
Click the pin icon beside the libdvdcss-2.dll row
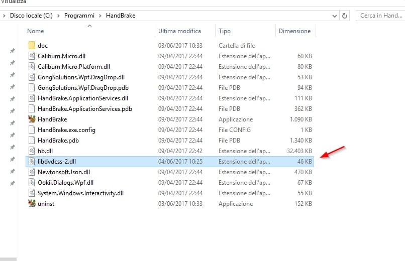[13, 159]
